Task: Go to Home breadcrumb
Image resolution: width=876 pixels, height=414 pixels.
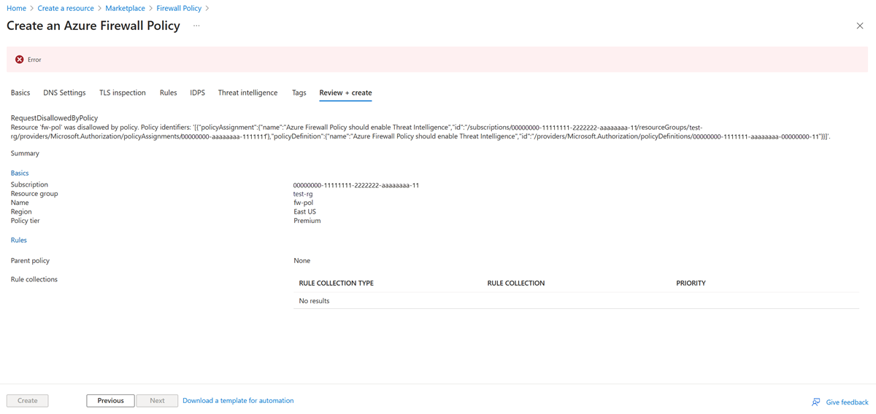Action: click(x=16, y=8)
